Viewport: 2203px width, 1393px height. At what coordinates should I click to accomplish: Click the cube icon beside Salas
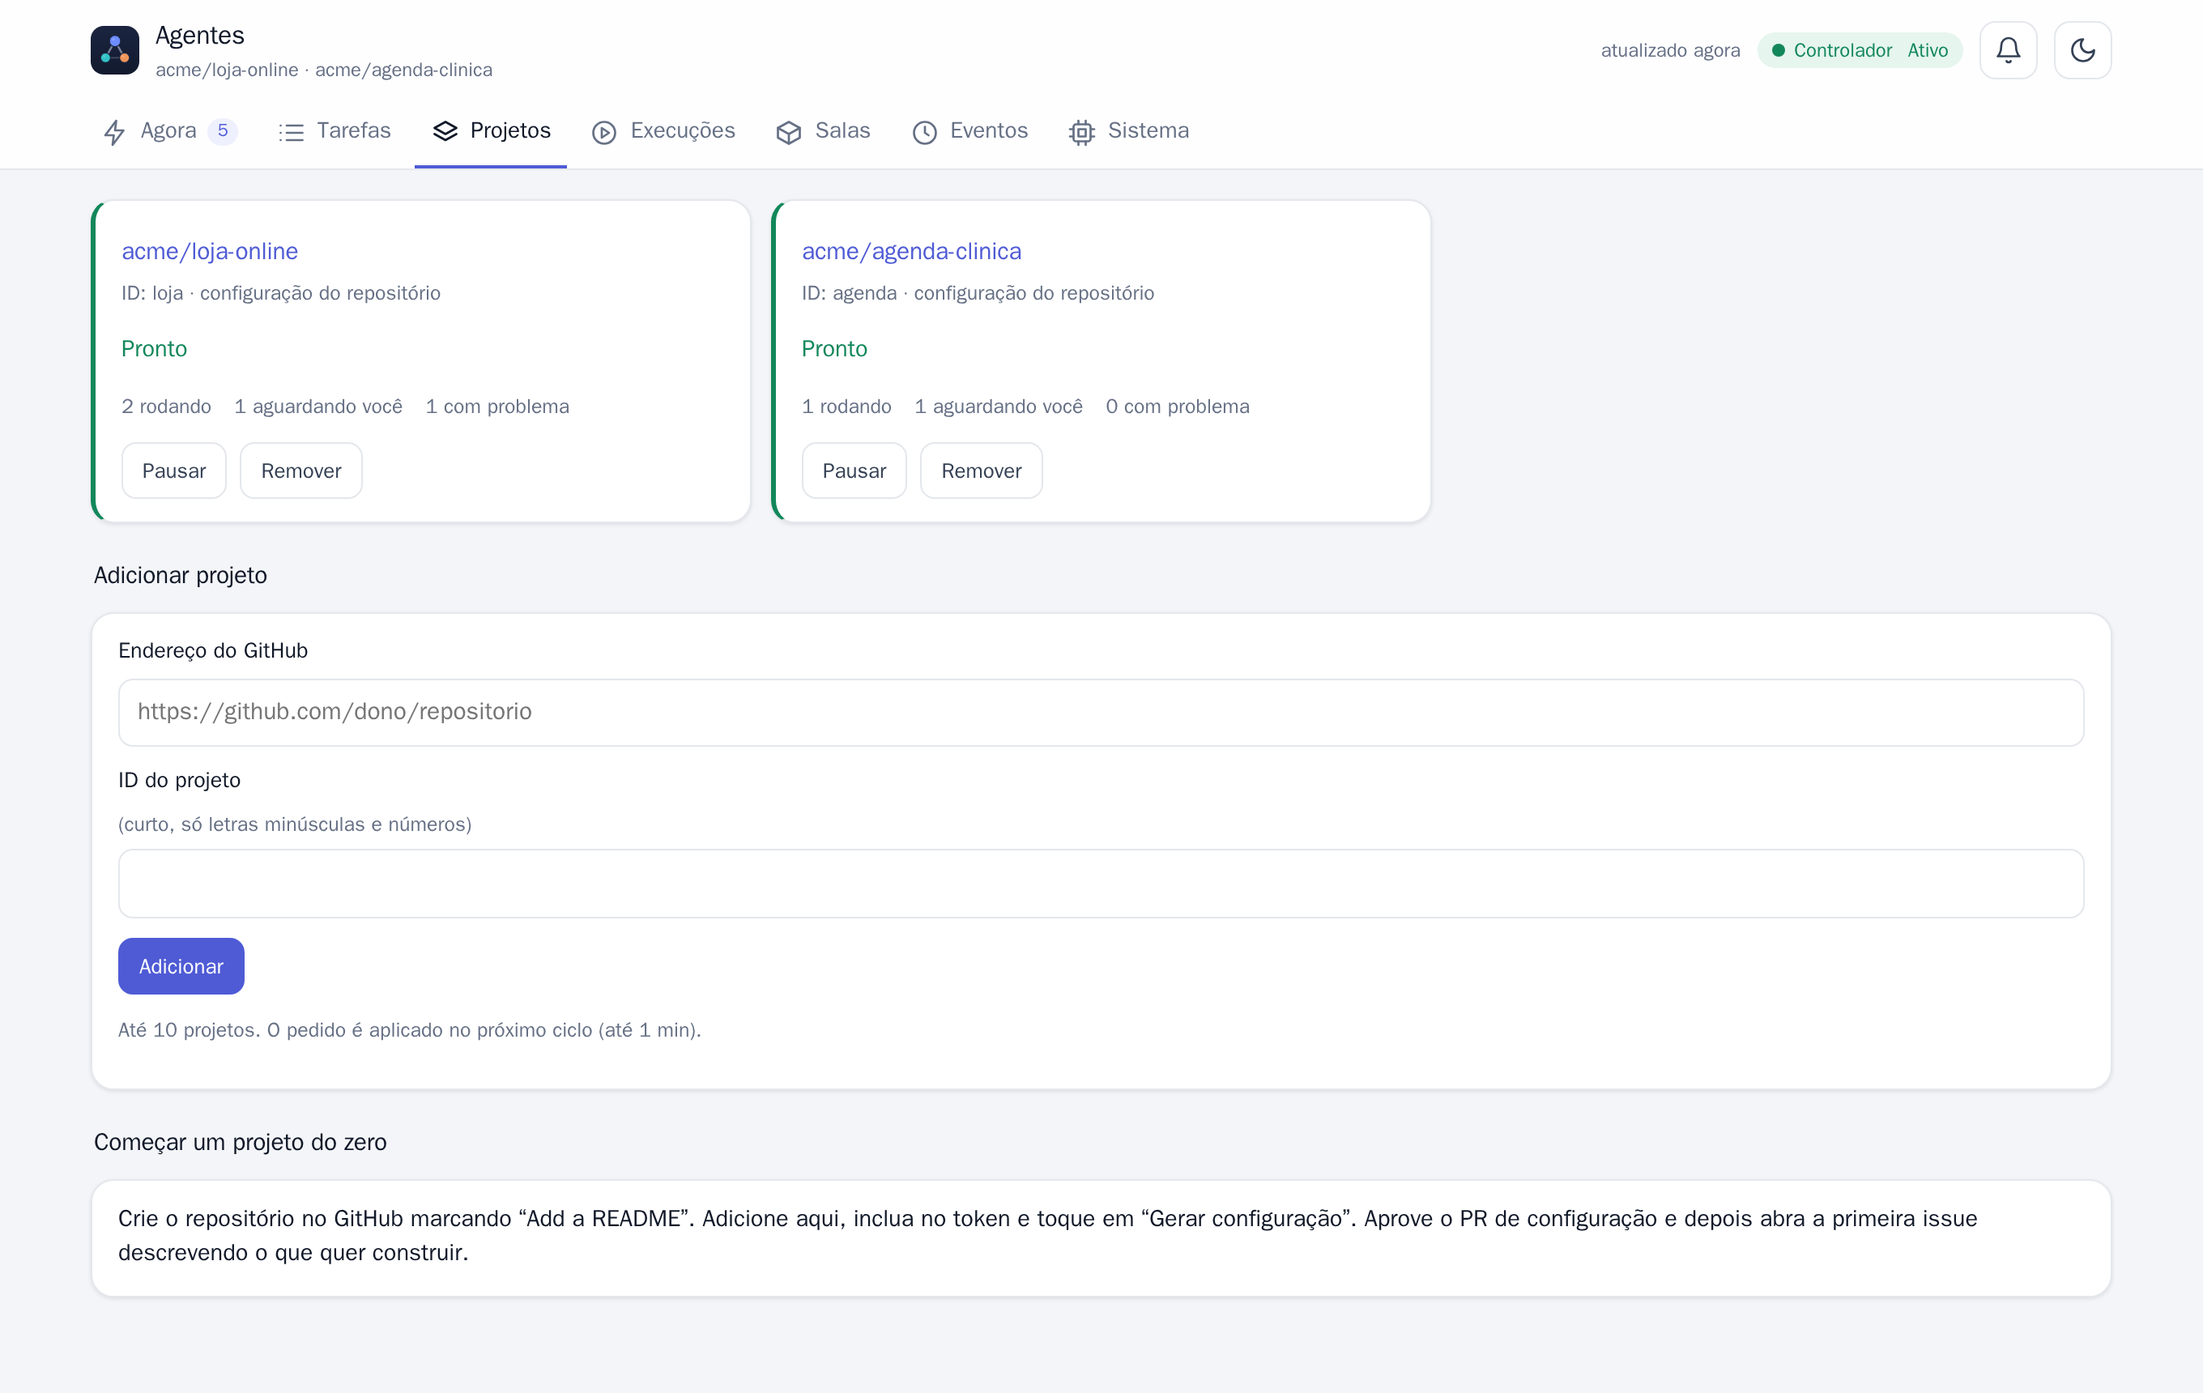point(789,133)
